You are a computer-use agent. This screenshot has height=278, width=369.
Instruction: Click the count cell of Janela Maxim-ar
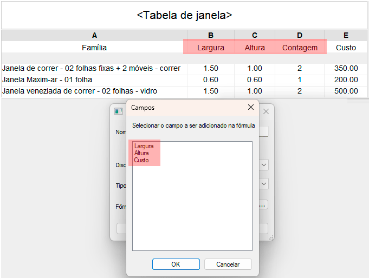(x=300, y=80)
